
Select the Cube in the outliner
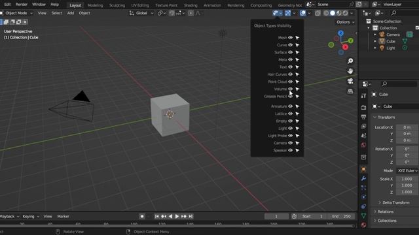(391, 41)
